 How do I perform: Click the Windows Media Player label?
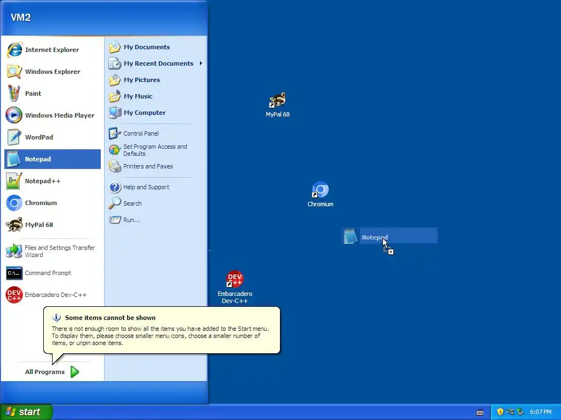60,115
